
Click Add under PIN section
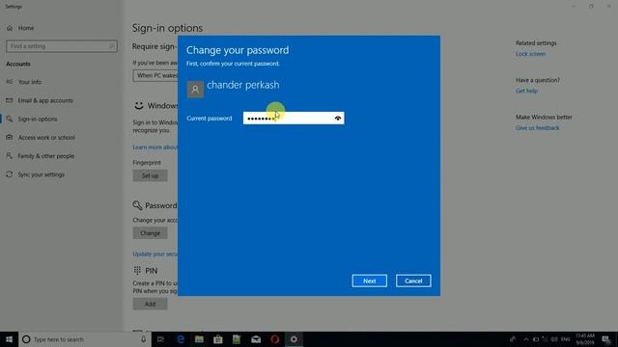click(x=151, y=304)
